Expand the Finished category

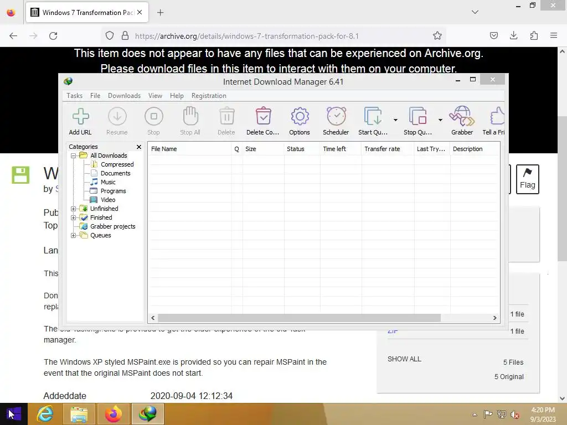(x=74, y=217)
